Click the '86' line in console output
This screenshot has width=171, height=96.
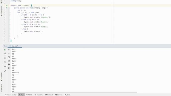[13, 63]
